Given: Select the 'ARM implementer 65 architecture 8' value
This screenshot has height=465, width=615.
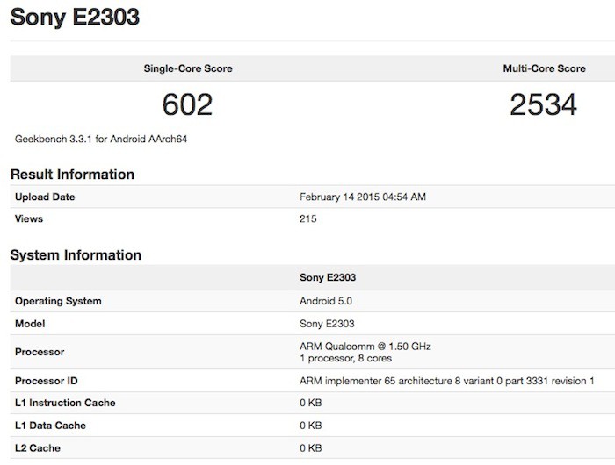Looking at the screenshot, I should [x=446, y=381].
